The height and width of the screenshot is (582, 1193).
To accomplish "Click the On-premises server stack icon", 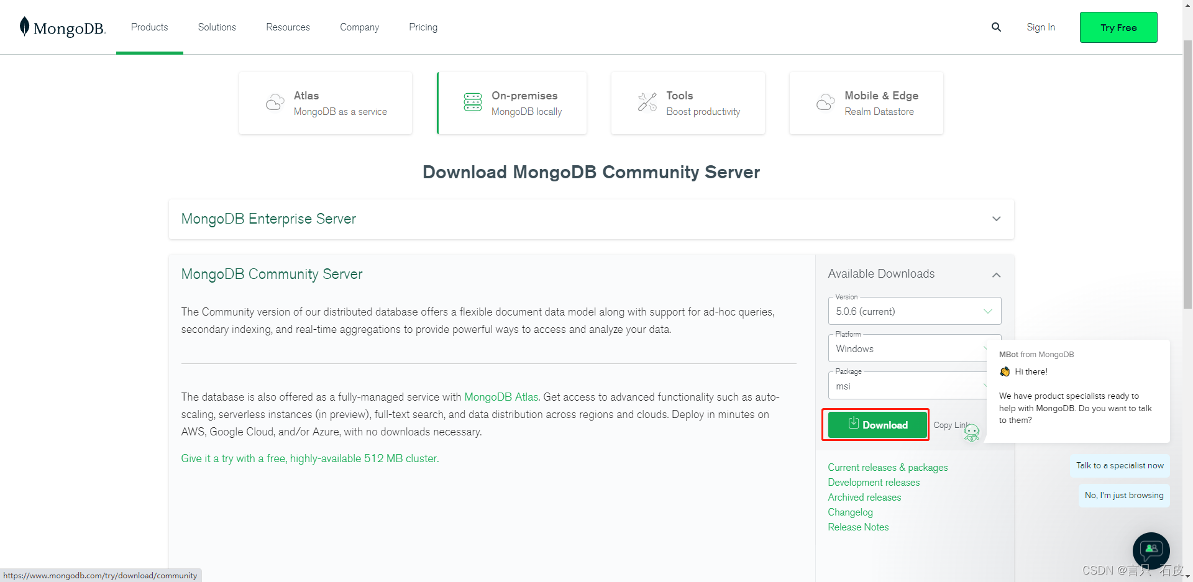I will click(x=473, y=102).
